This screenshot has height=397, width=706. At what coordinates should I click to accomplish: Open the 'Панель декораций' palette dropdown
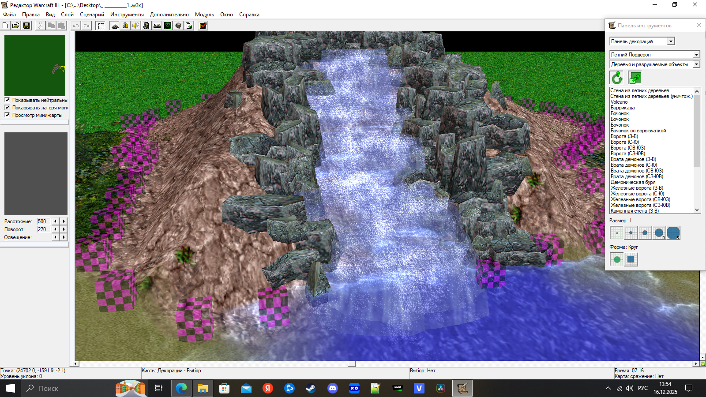click(642, 41)
